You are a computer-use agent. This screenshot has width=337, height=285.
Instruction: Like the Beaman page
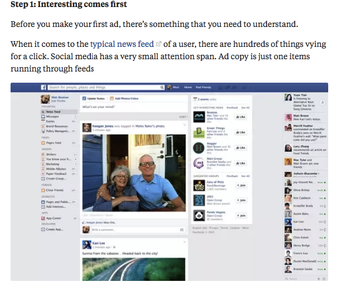coord(241,117)
